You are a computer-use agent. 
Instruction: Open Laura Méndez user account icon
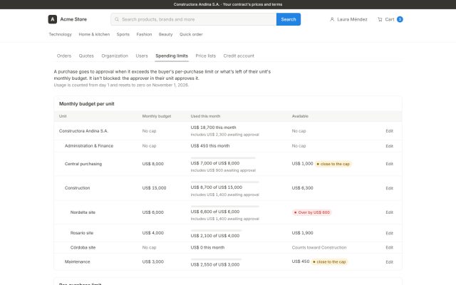pos(332,19)
